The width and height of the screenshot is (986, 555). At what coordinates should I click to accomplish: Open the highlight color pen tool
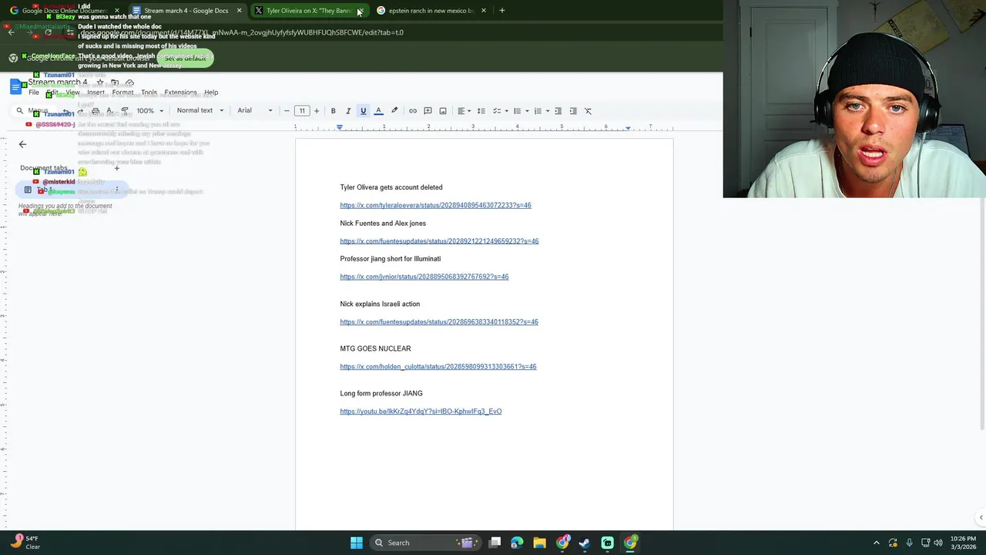(x=394, y=111)
